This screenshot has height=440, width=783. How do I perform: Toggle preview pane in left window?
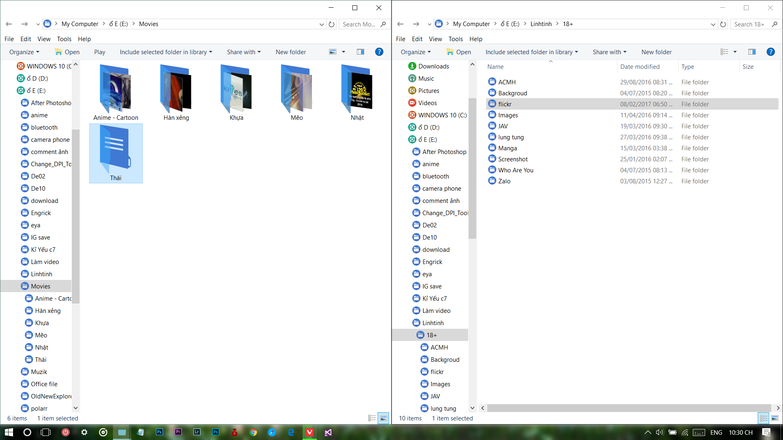(x=361, y=52)
